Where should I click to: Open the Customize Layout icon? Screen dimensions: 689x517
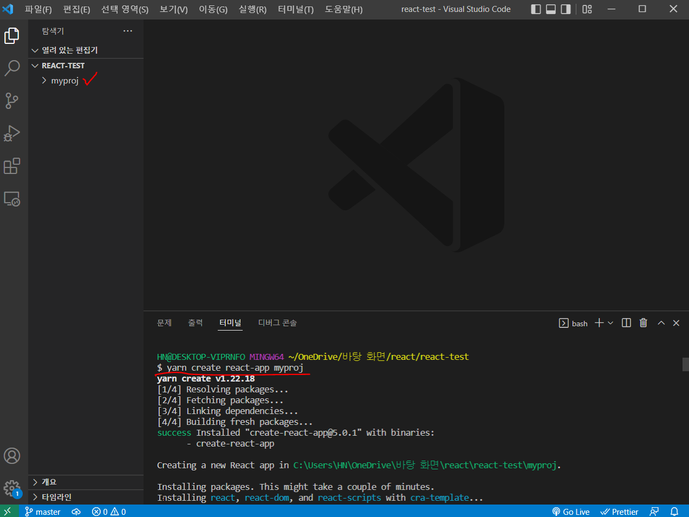click(587, 9)
